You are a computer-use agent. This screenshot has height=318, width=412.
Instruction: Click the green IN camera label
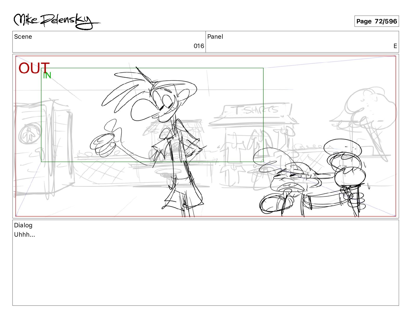(47, 75)
